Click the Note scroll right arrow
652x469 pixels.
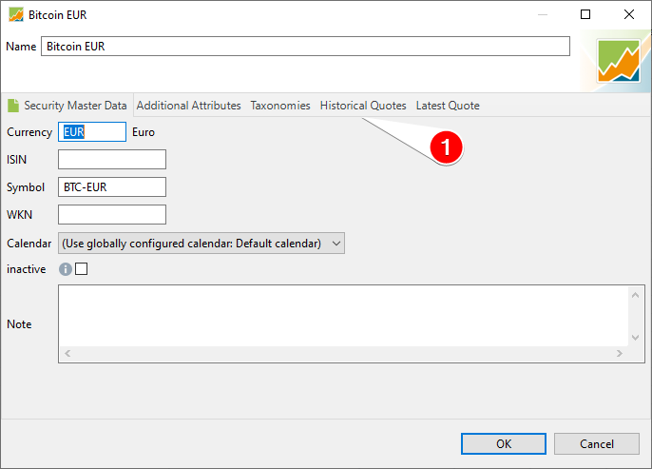[620, 353]
